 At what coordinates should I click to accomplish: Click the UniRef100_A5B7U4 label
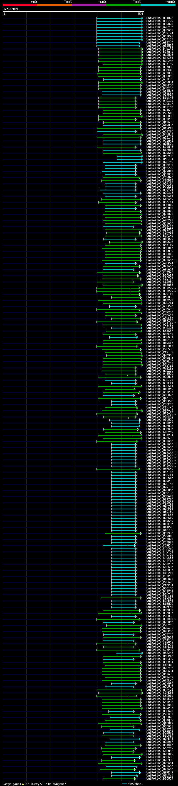click(x=160, y=159)
